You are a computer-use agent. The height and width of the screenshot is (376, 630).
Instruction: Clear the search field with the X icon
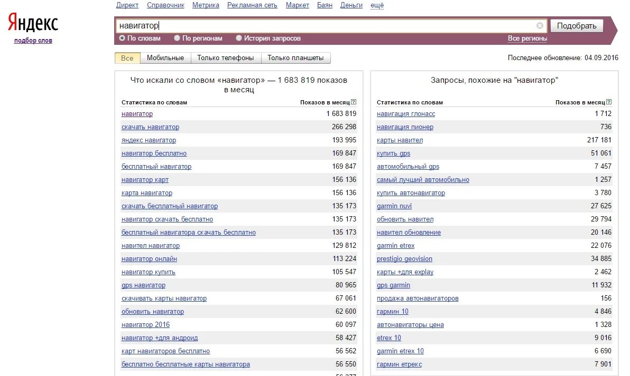(x=540, y=26)
